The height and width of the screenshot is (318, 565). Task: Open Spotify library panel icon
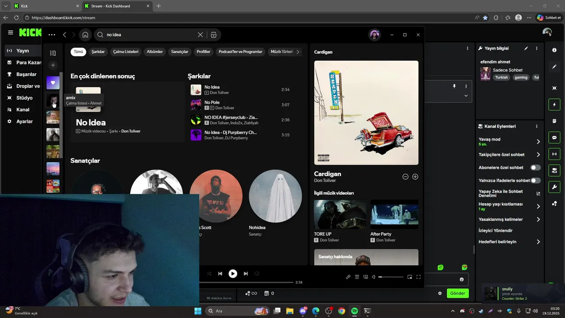(53, 53)
